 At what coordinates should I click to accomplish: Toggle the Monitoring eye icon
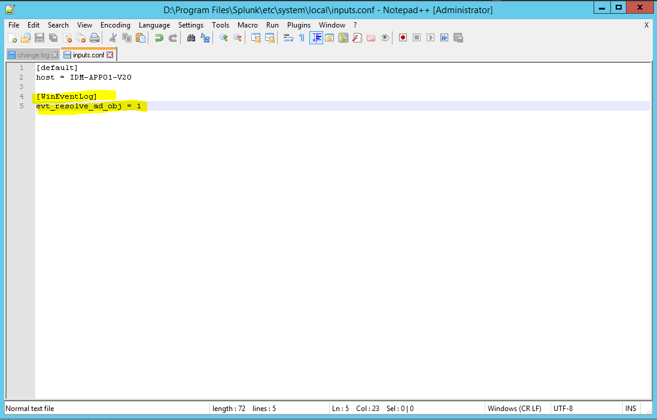385,38
